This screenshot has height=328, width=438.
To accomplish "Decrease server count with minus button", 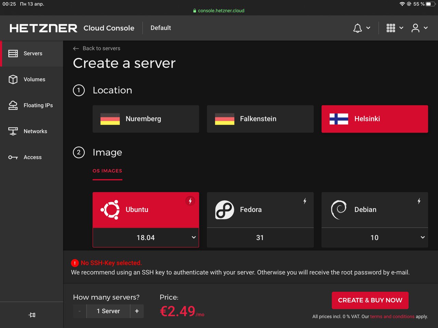I will pos(79,311).
